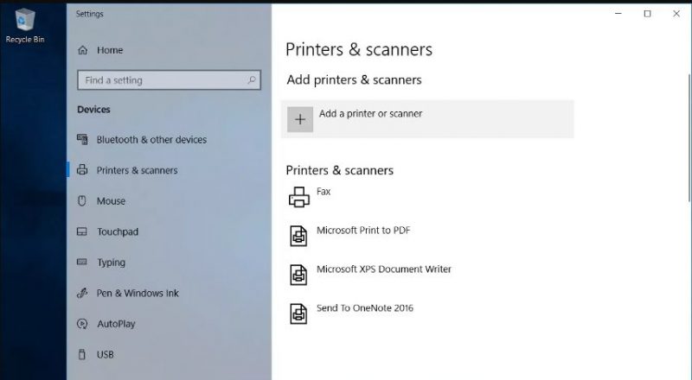Click the Typing keyboard icon
Screen dimensions: 692x380
82,262
